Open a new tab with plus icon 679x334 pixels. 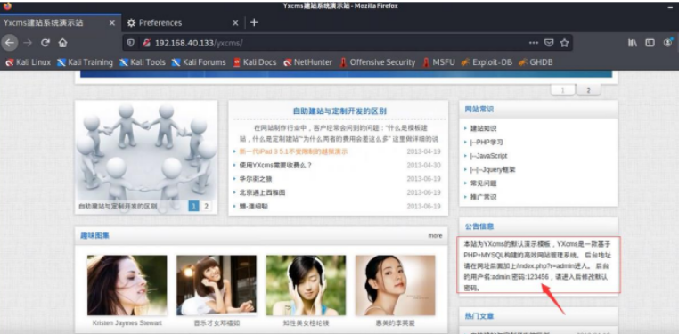click(254, 22)
